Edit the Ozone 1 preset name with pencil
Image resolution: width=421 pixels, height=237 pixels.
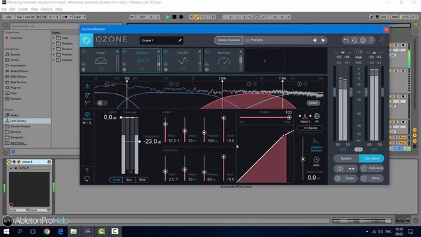coord(180,41)
